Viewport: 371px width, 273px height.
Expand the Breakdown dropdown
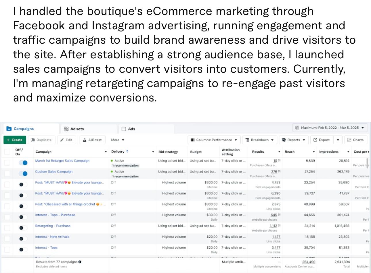259,140
